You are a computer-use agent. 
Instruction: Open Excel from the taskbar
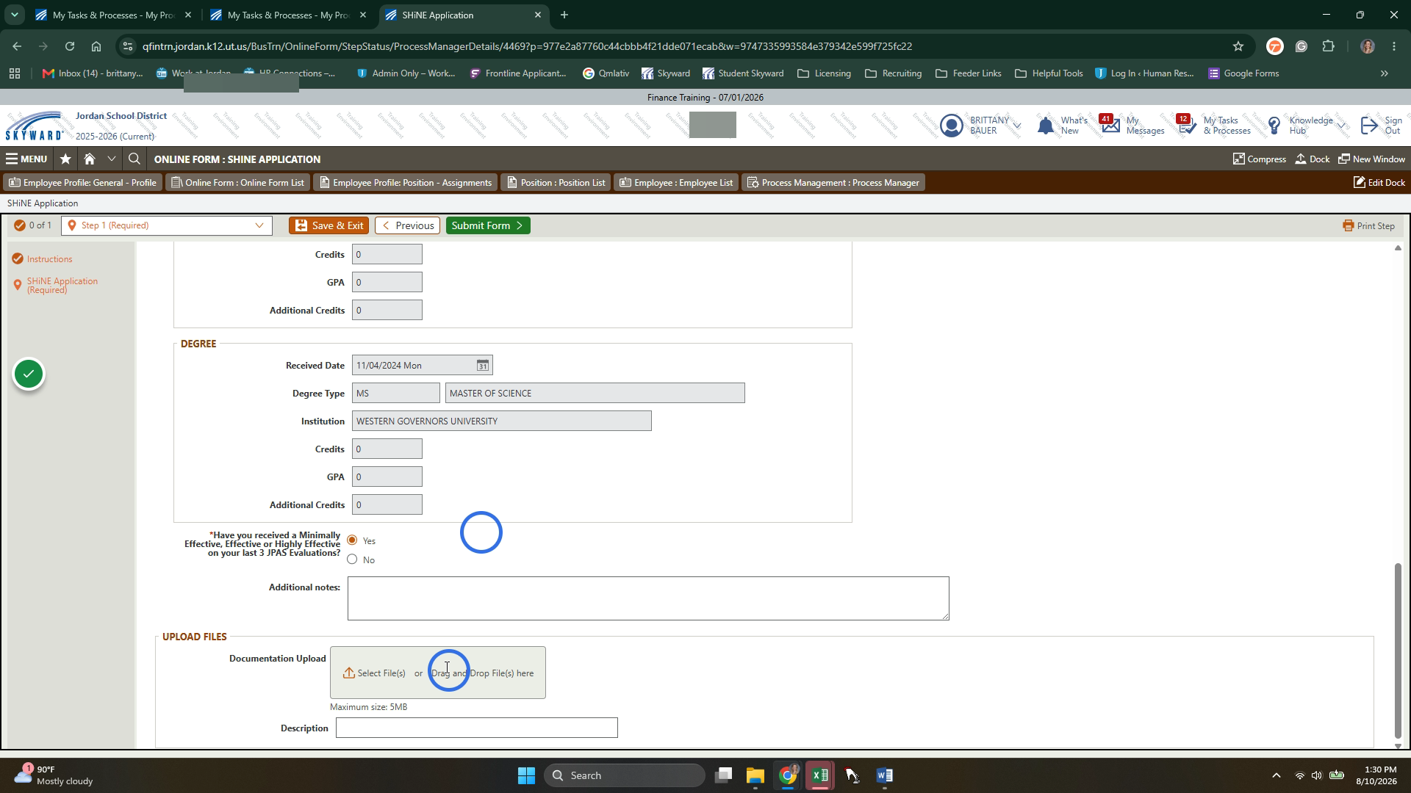(820, 775)
